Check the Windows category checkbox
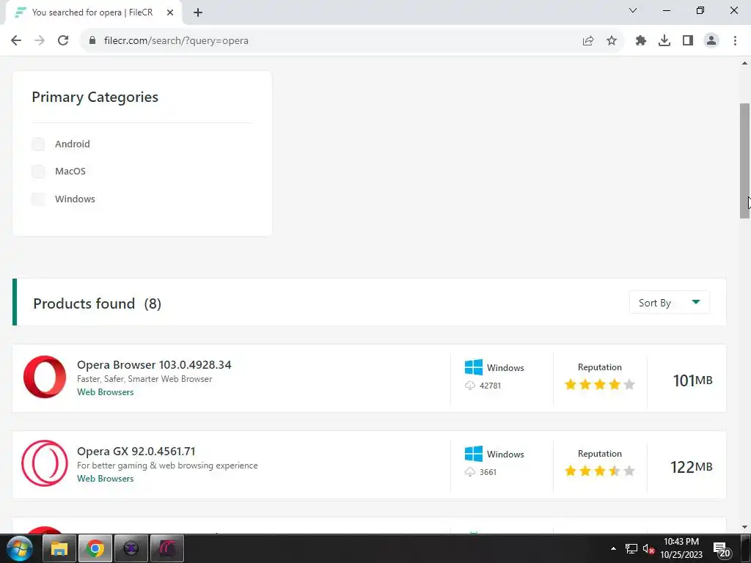The height and width of the screenshot is (563, 751). tap(38, 199)
